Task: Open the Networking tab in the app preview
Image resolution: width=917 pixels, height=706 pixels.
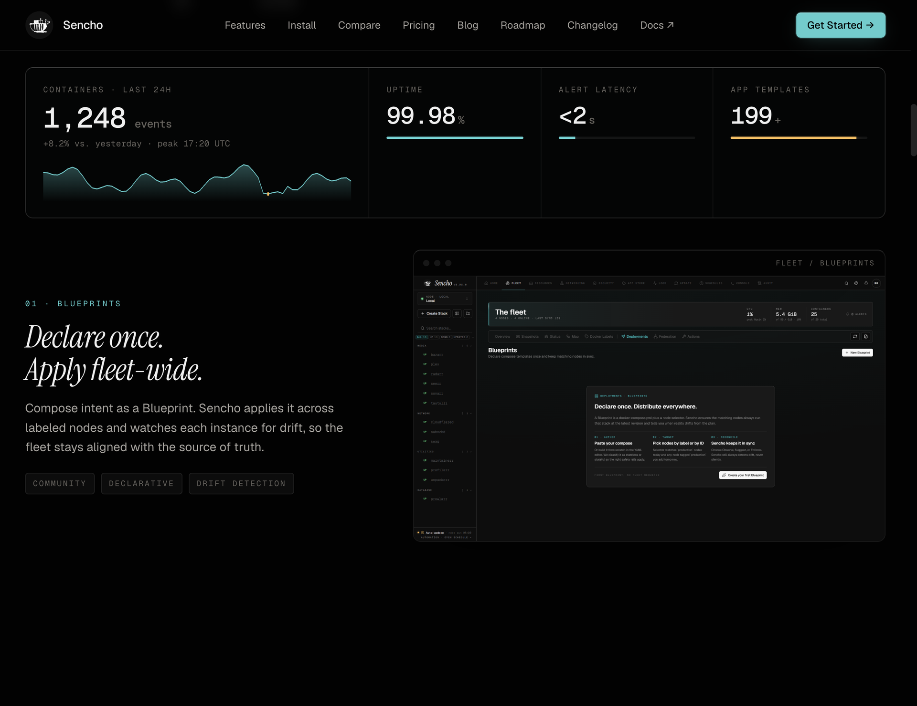Action: tap(572, 283)
